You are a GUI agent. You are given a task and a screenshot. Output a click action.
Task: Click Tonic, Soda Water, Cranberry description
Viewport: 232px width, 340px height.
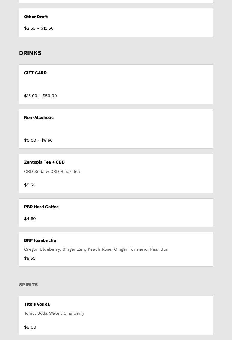(54, 313)
